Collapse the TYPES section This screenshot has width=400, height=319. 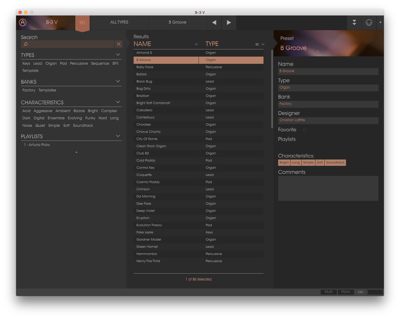pos(118,55)
